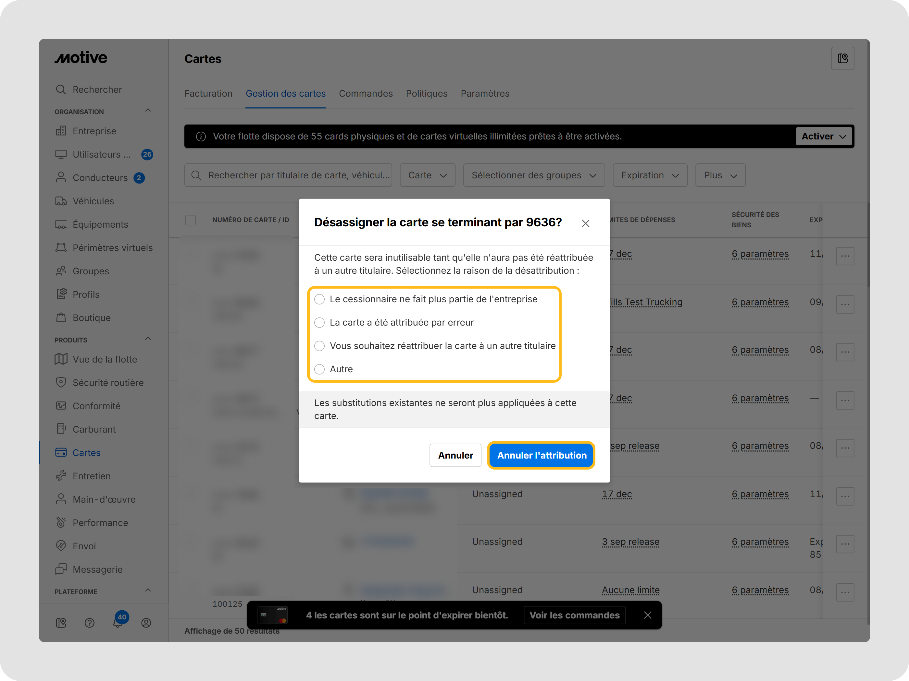Open Périmètres virtuels via its geofence icon
This screenshot has width=909, height=681.
[x=61, y=247]
